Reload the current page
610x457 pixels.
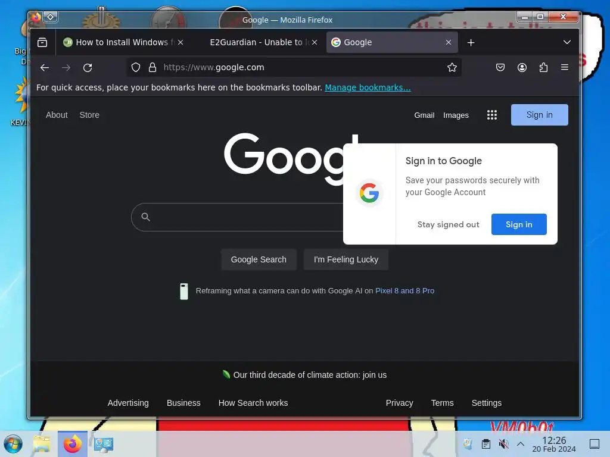point(88,68)
